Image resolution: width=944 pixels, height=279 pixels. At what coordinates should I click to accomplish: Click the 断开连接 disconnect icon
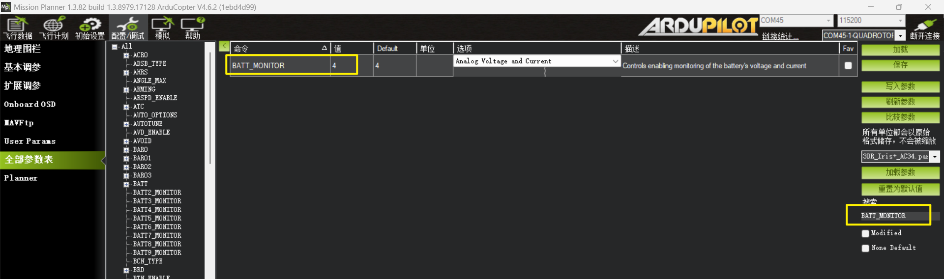pyautogui.click(x=924, y=28)
